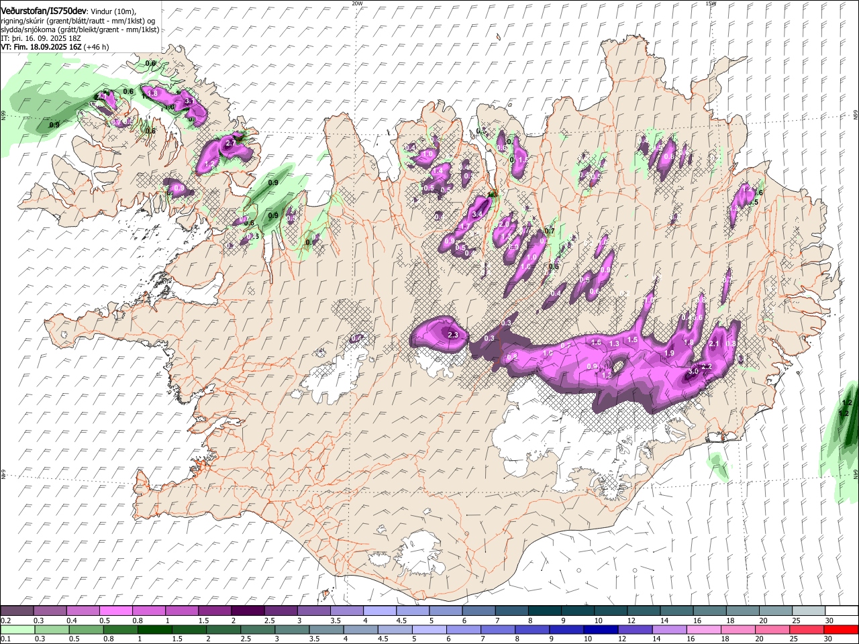Image resolution: width=859 pixels, height=644 pixels.
Task: Click the snow legend swatch for 1.5–2 mm
Action: point(215,611)
